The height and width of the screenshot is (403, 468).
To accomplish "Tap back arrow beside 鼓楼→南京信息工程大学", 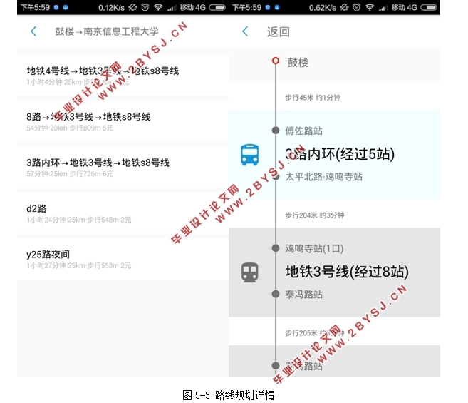I will pyautogui.click(x=33, y=31).
